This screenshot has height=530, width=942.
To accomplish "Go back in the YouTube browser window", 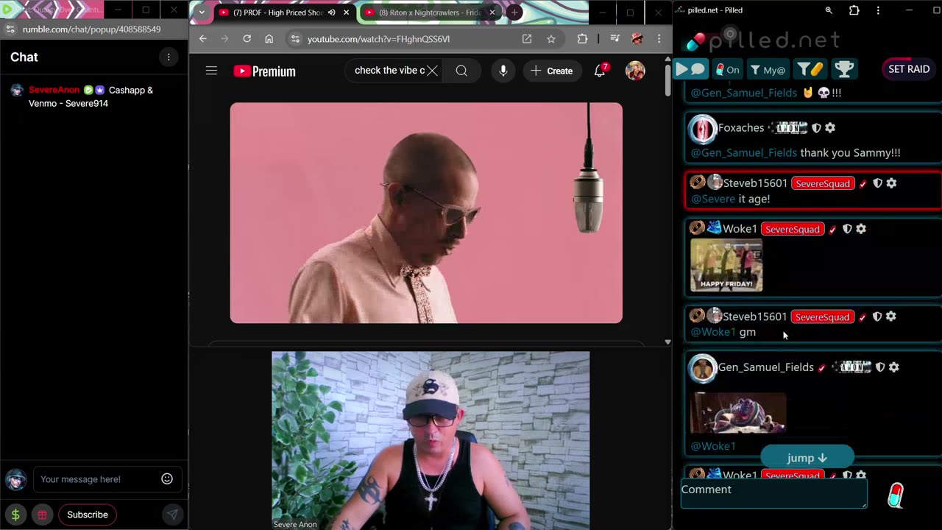I will pos(203,39).
